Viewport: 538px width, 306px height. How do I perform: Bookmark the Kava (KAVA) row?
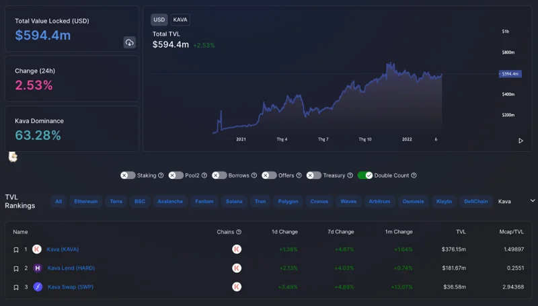(15, 250)
